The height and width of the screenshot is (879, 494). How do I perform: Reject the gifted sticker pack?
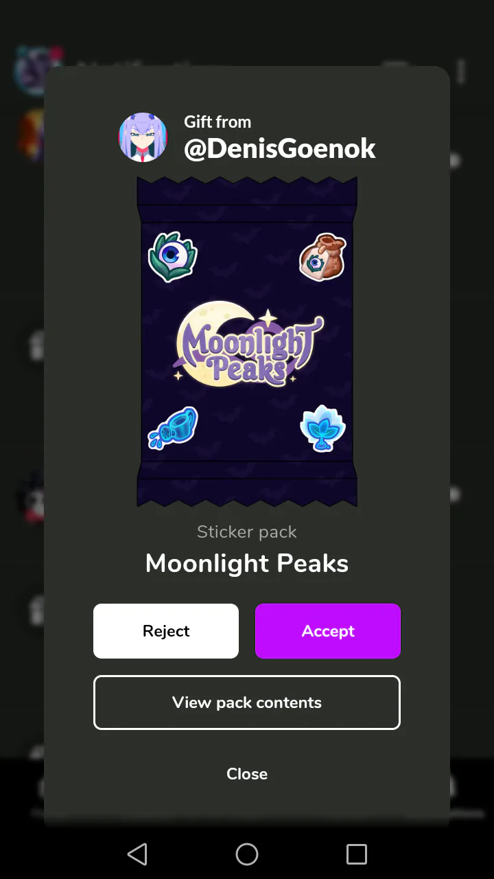(x=166, y=631)
